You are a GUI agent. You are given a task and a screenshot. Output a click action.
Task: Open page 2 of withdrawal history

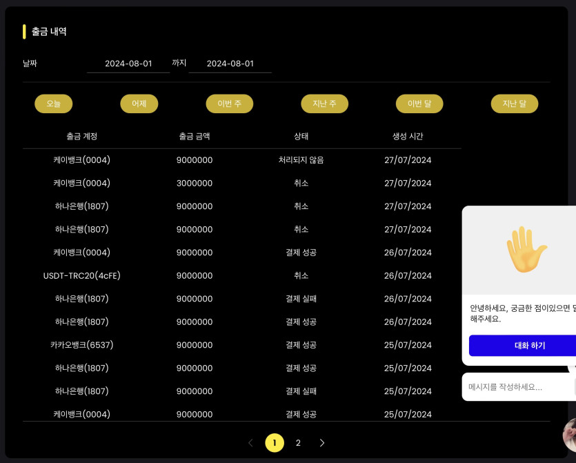(298, 443)
